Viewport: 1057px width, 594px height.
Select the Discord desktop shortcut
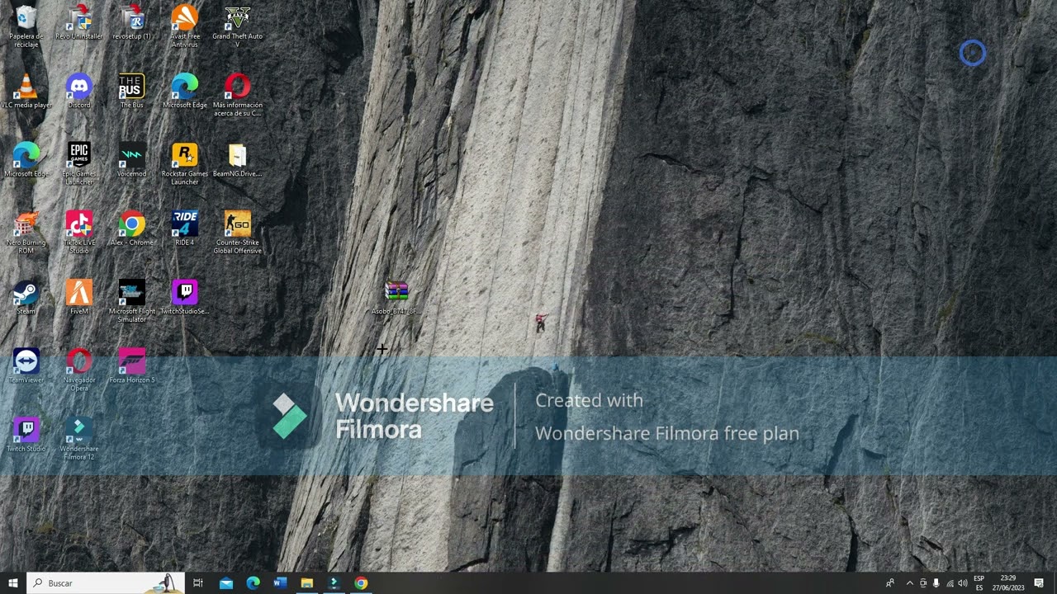coord(79,92)
